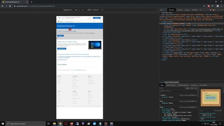Open Task View from the taskbar

pyautogui.click(x=48, y=124)
